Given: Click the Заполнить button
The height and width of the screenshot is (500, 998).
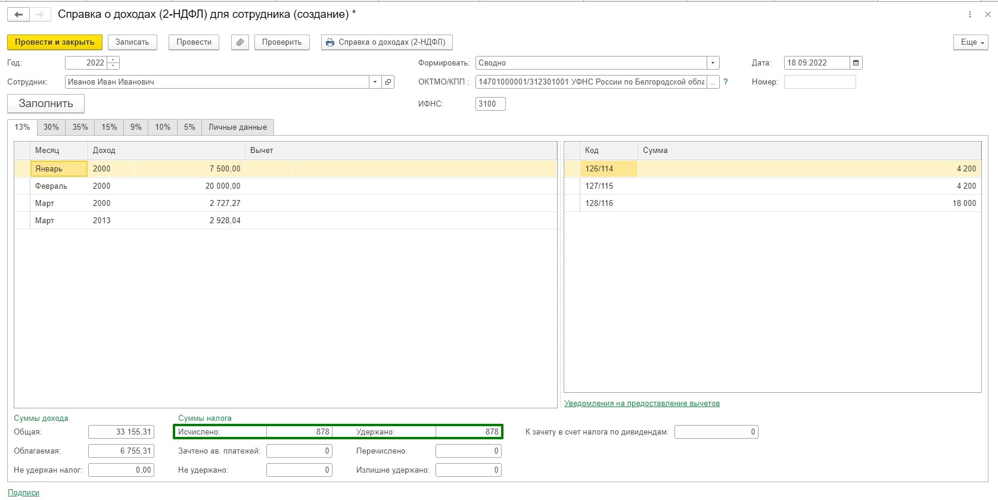Looking at the screenshot, I should click(x=46, y=104).
